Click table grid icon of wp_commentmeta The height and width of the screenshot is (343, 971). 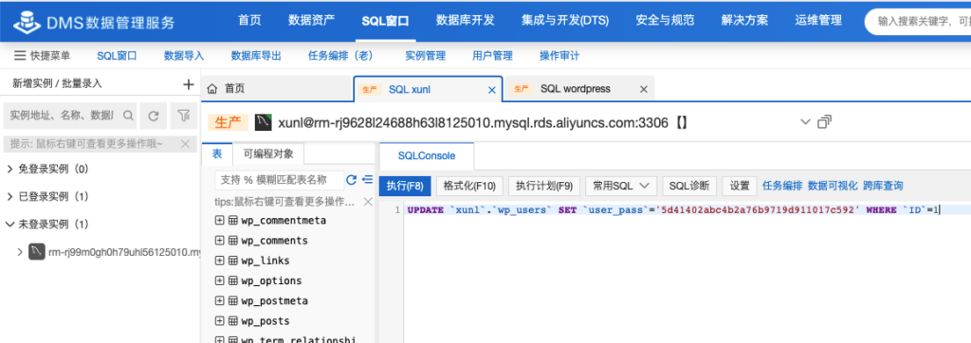tap(233, 221)
